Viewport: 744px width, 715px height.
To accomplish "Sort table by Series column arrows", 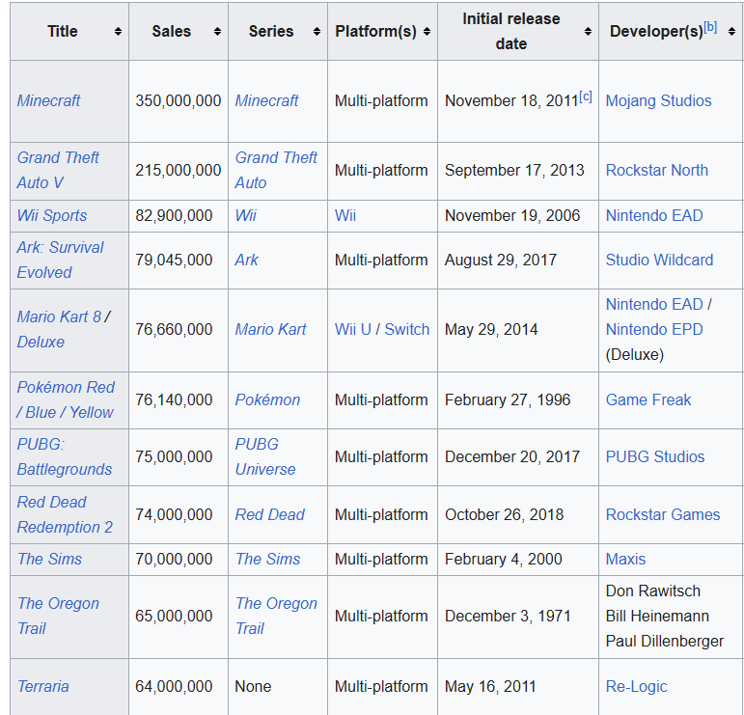I will tap(317, 32).
